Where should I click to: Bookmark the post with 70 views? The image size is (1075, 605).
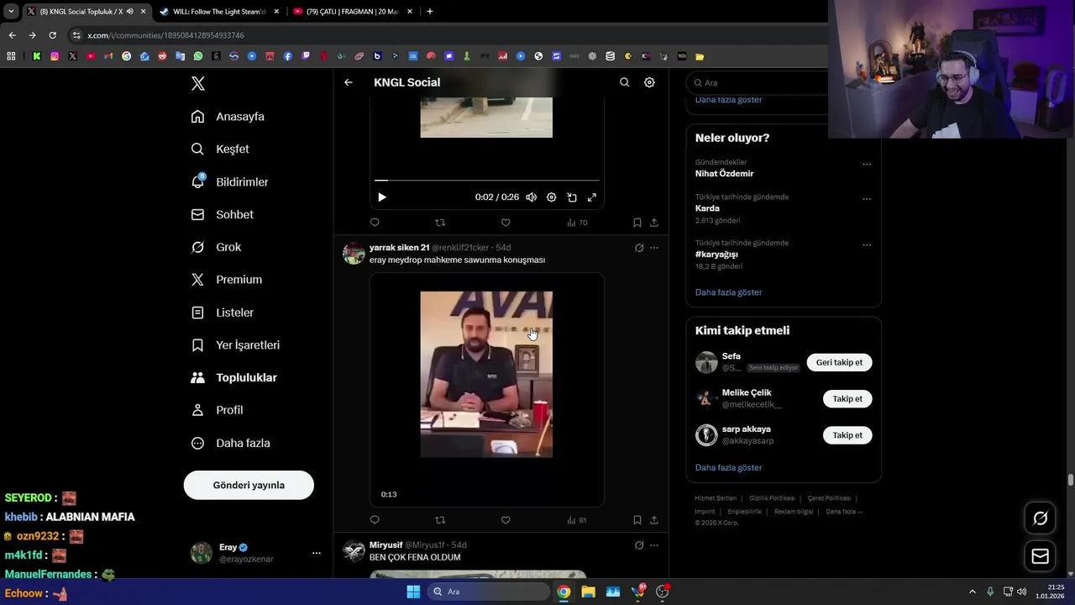tap(637, 223)
